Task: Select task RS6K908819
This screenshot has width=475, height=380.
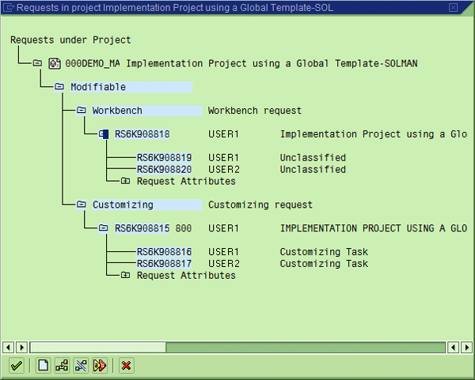Action: [164, 158]
